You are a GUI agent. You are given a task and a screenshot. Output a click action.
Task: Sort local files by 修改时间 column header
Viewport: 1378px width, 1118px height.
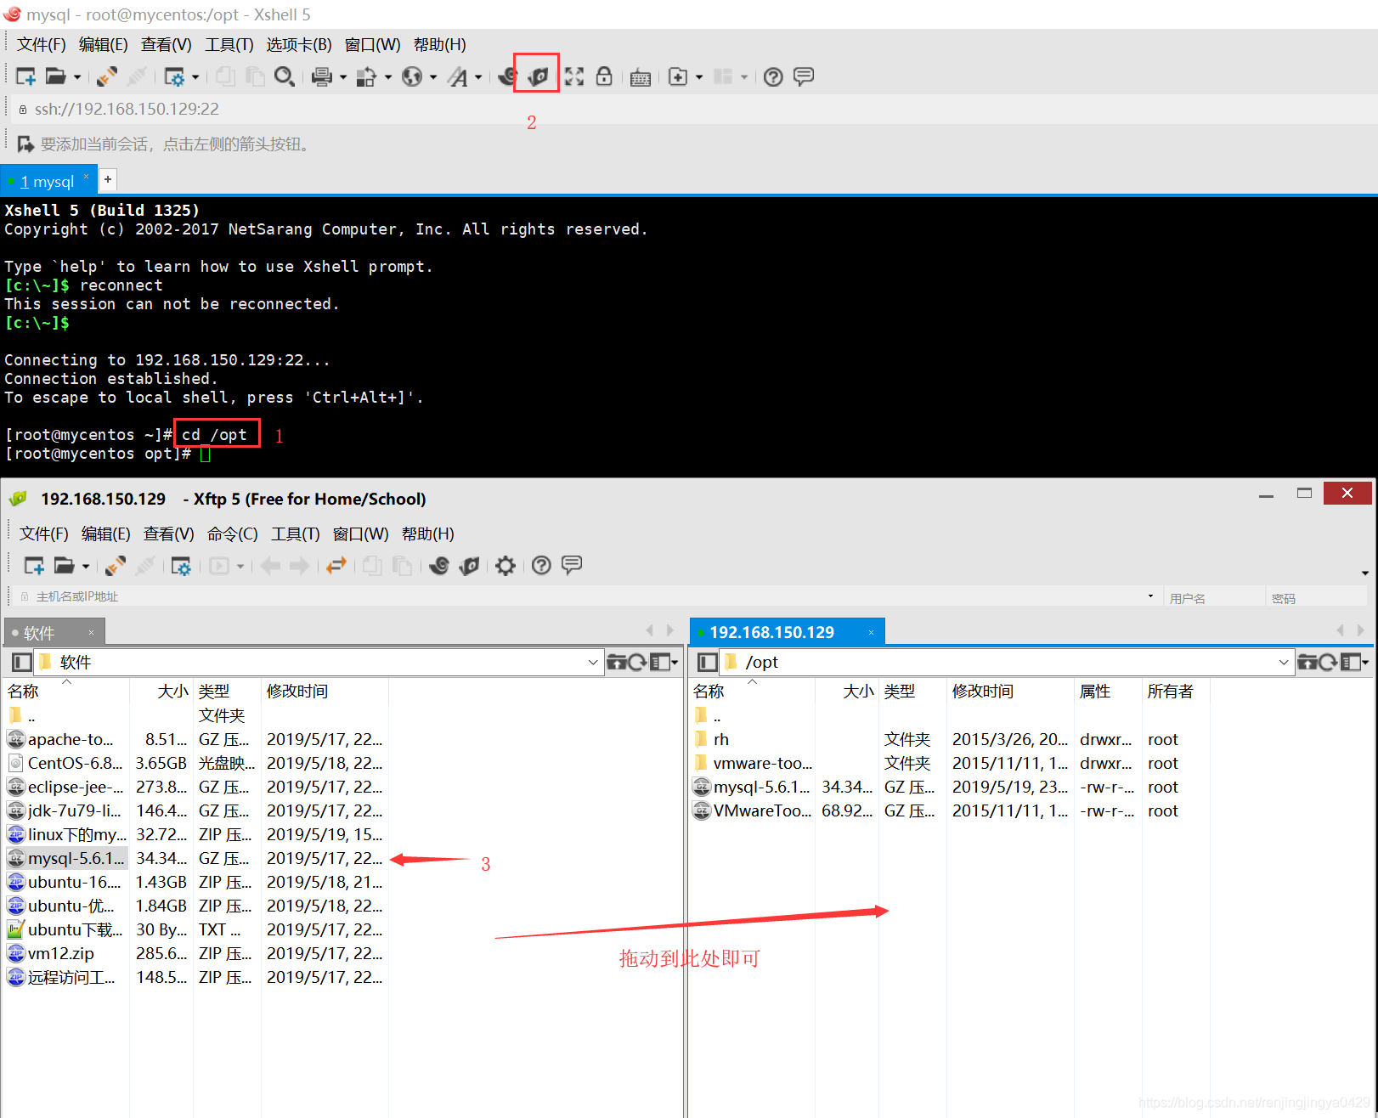click(324, 692)
